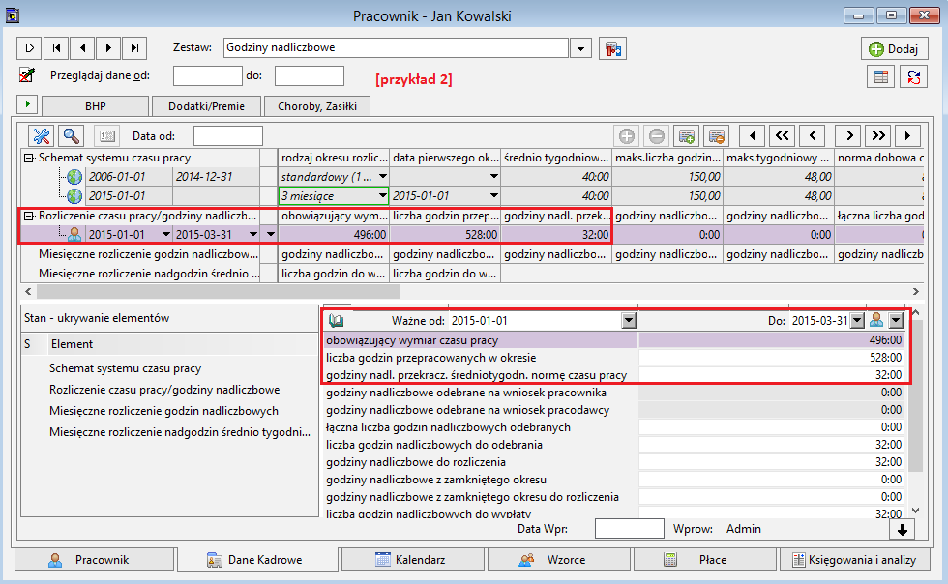
Task: Open the 3 miesiące period dropdown
Action: [x=382, y=196]
